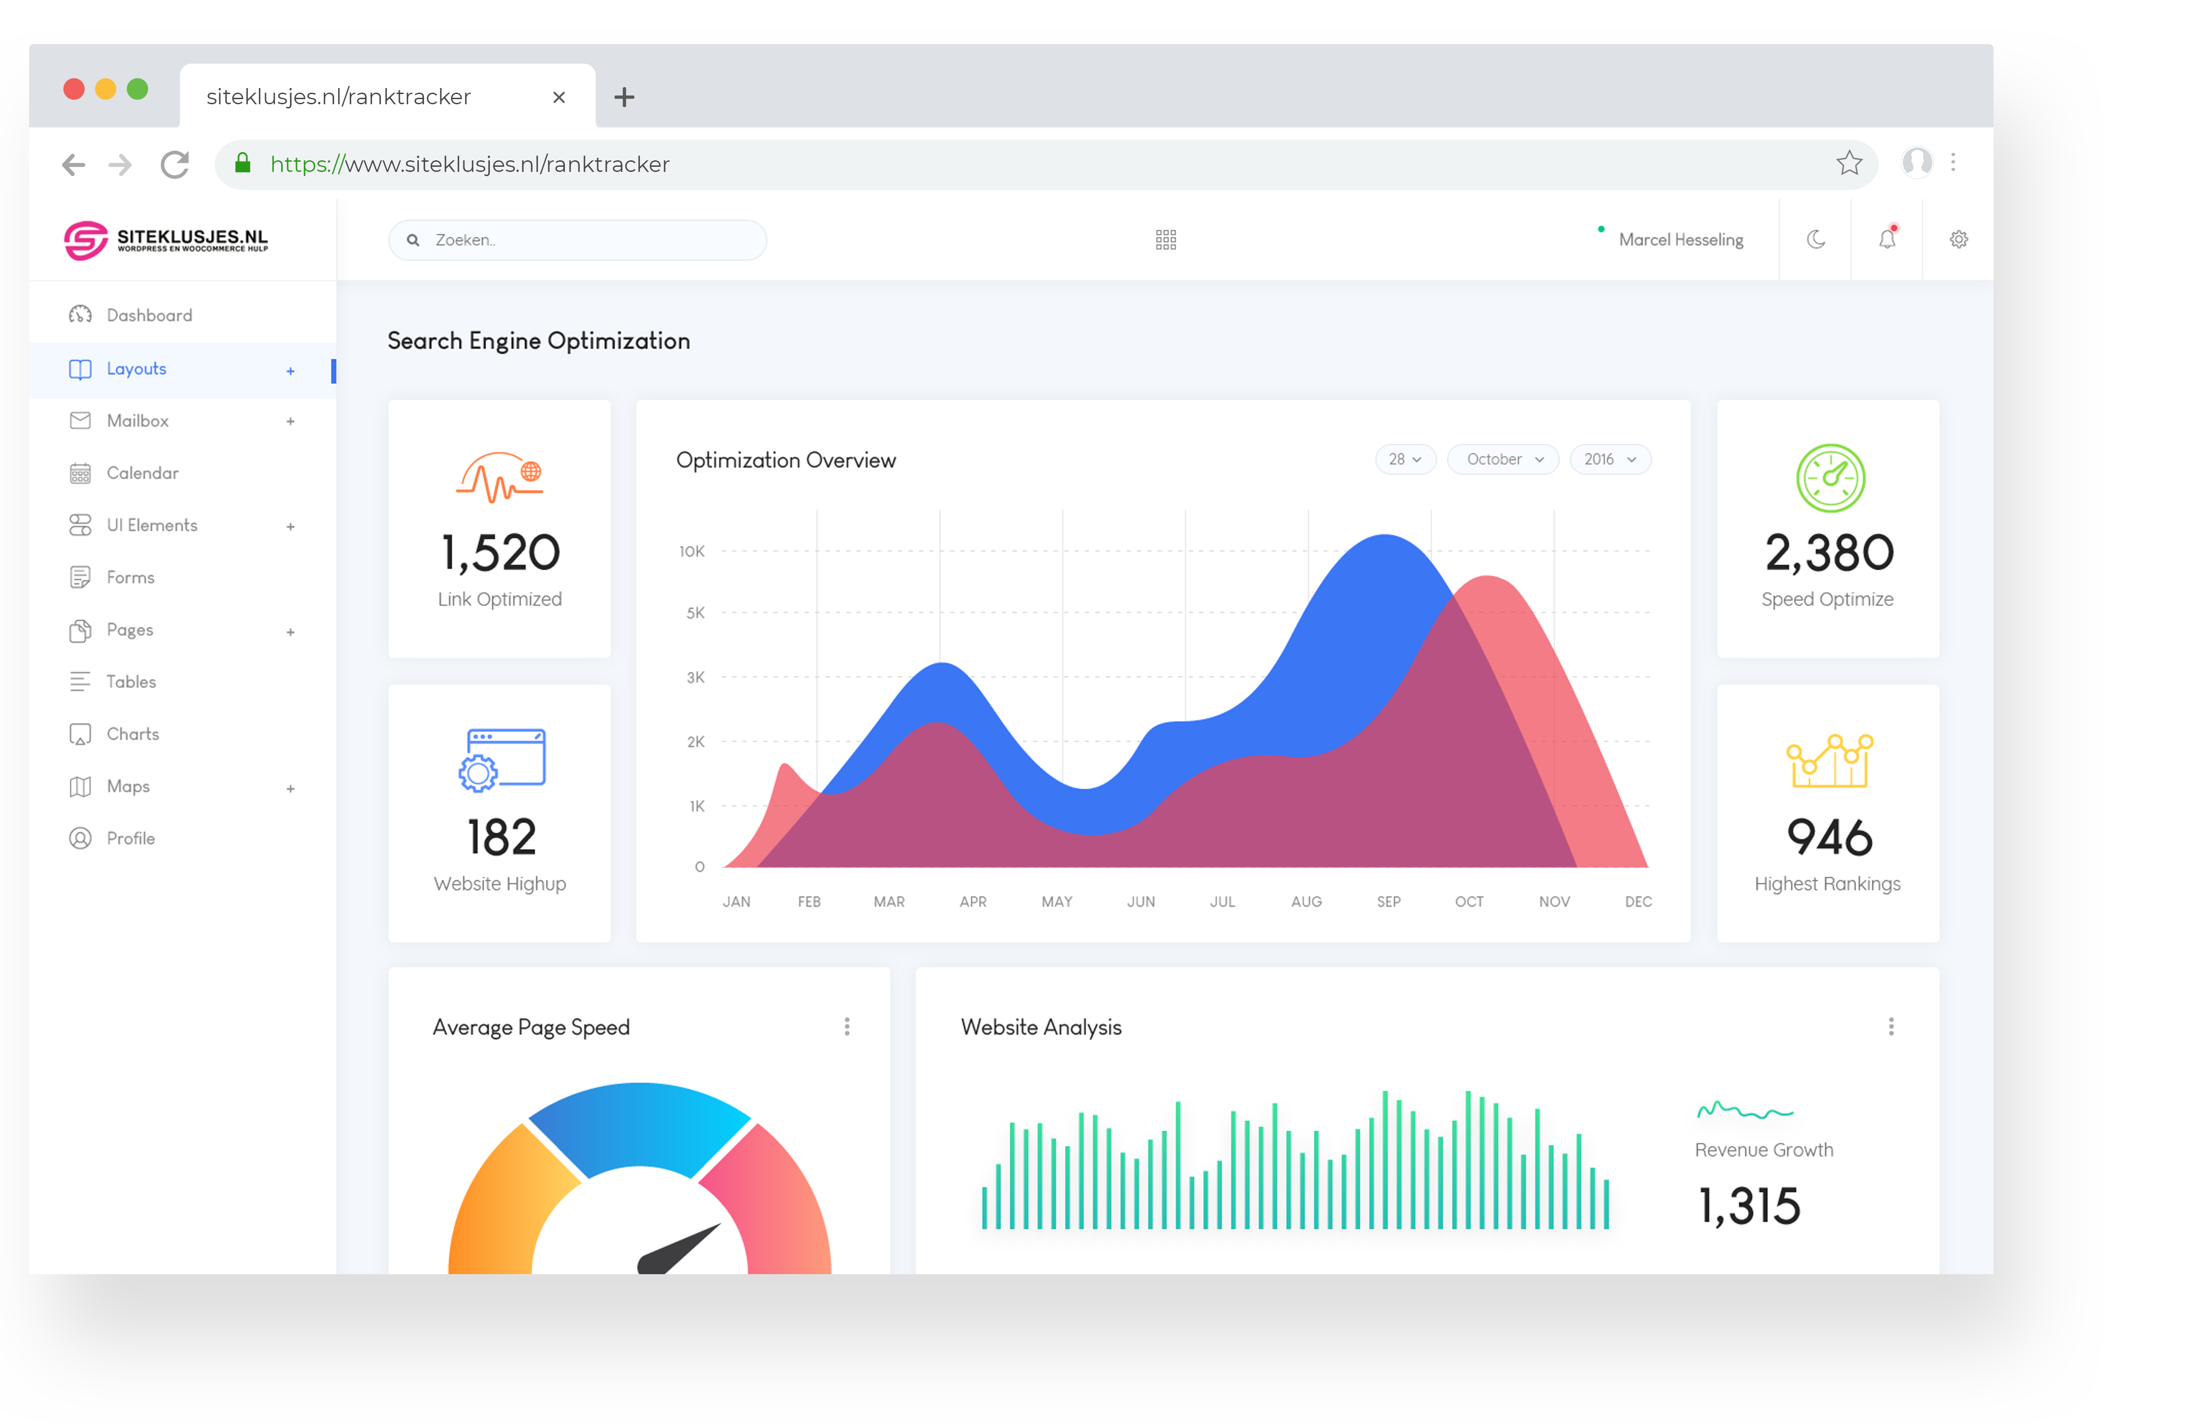Click the 946 Highest Rankings value
This screenshot has height=1428, width=2197.
pyautogui.click(x=1830, y=837)
